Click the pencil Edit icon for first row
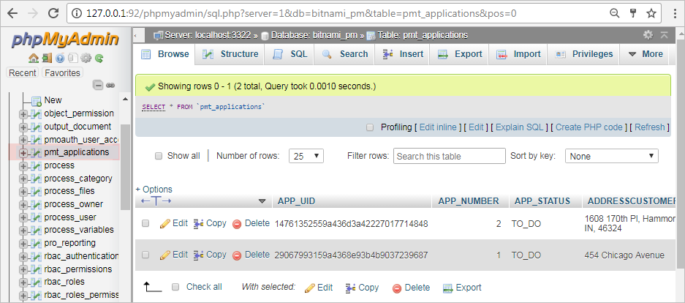The width and height of the screenshot is (685, 303). (165, 223)
